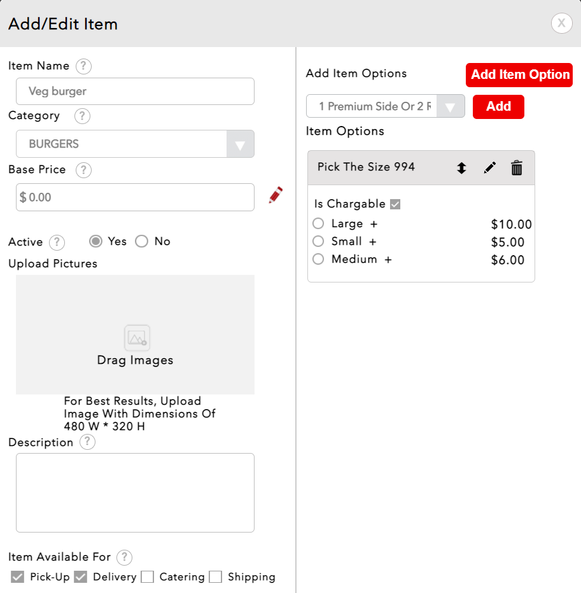The image size is (581, 593).
Task: Click the help icon beside Item Name
Action: click(x=83, y=66)
